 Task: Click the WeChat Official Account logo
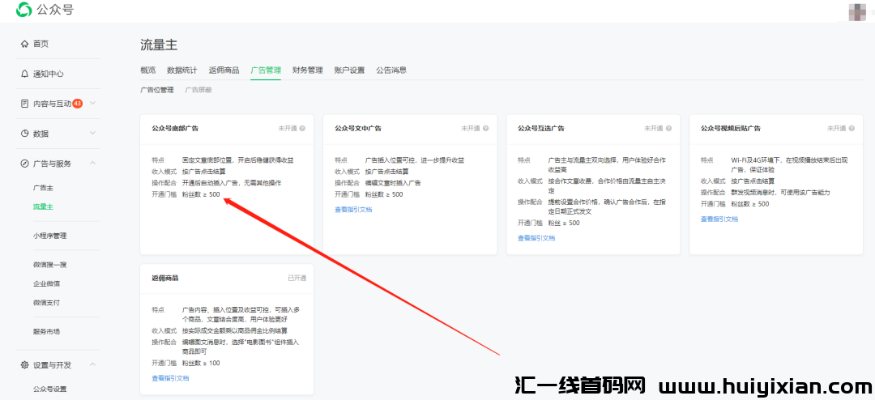coord(24,10)
